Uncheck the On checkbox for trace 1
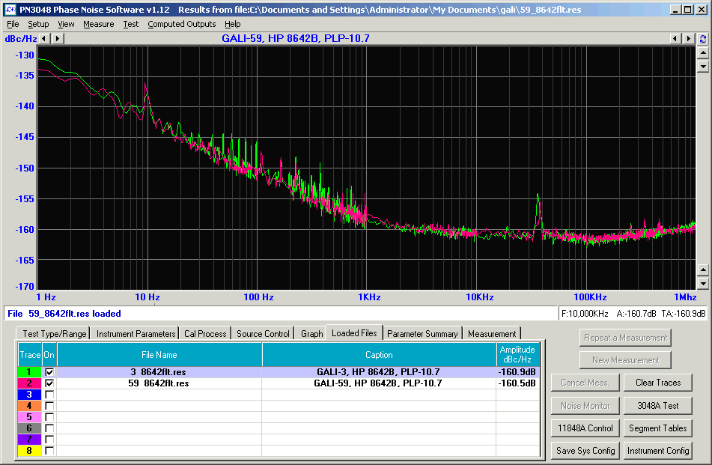 pyautogui.click(x=49, y=372)
